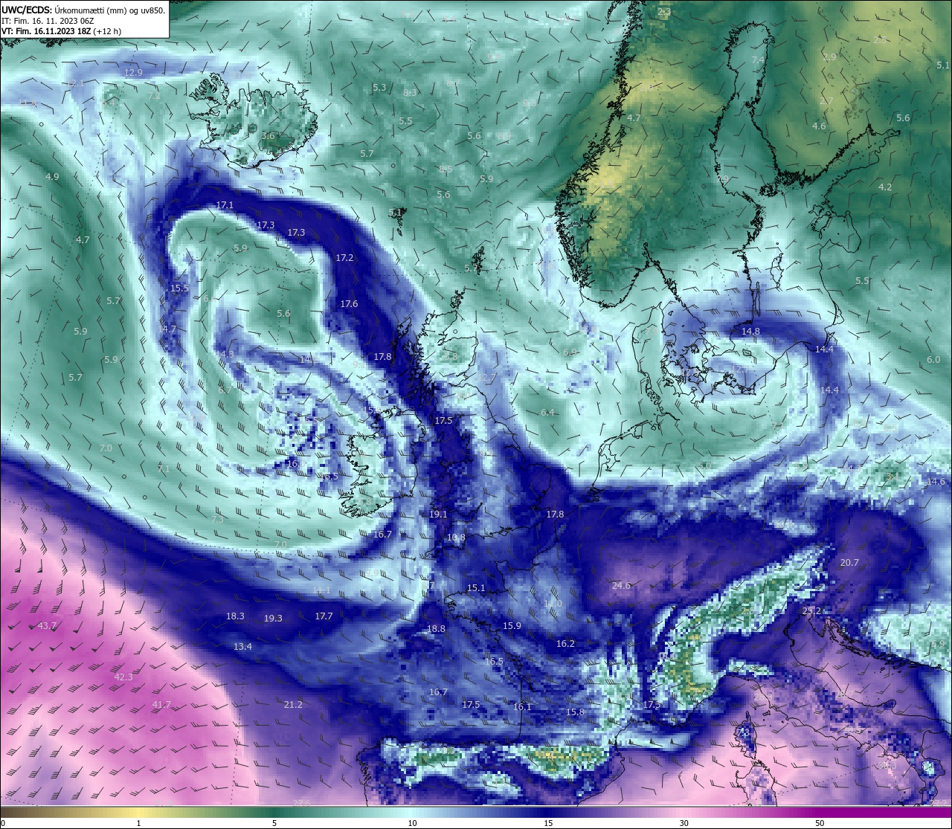The image size is (952, 829).
Task: Click the 15.9 value on the map
Action: (512, 626)
